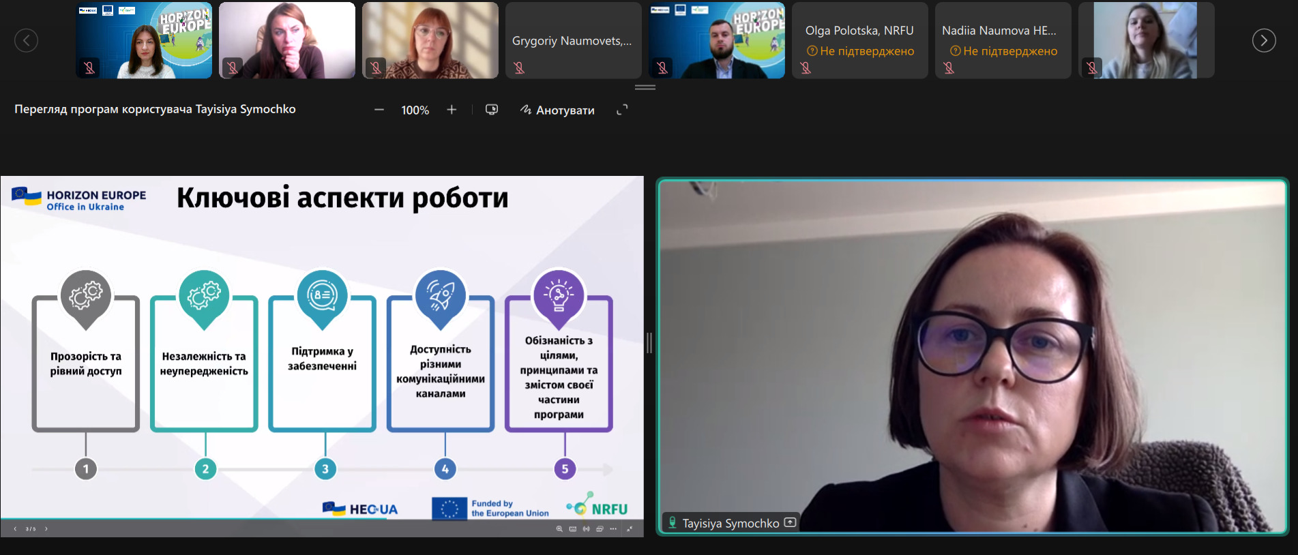Screen dimensions: 1298x555
Task: Show next participants with right arrow
Action: coord(1263,40)
